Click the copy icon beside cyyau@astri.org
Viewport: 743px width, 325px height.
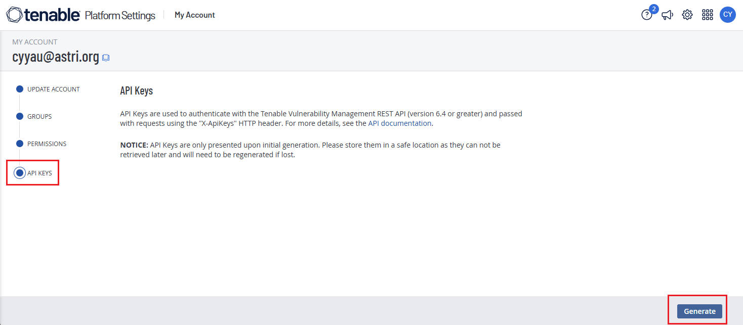tap(106, 58)
